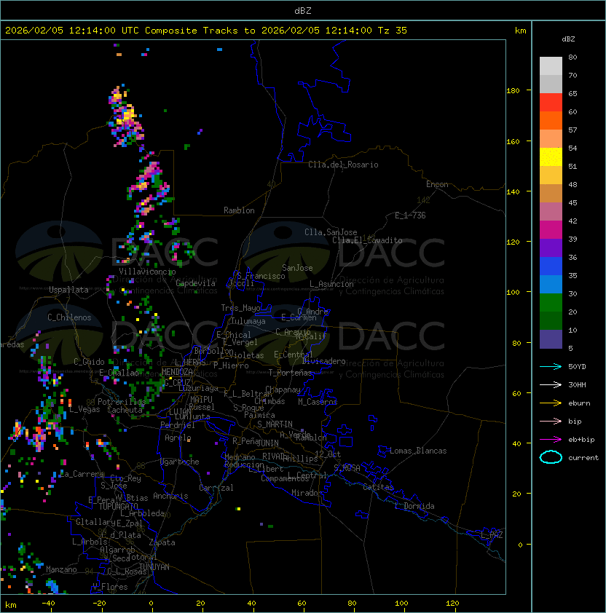Click the pink bip arrow legend icon
Image resolution: width=606 pixels, height=613 pixels.
coord(551,421)
